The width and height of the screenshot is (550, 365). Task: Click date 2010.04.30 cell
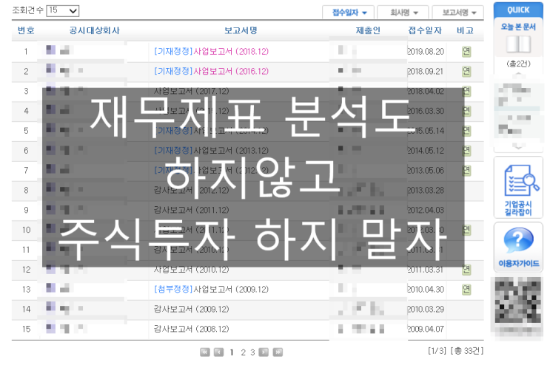[x=426, y=290]
